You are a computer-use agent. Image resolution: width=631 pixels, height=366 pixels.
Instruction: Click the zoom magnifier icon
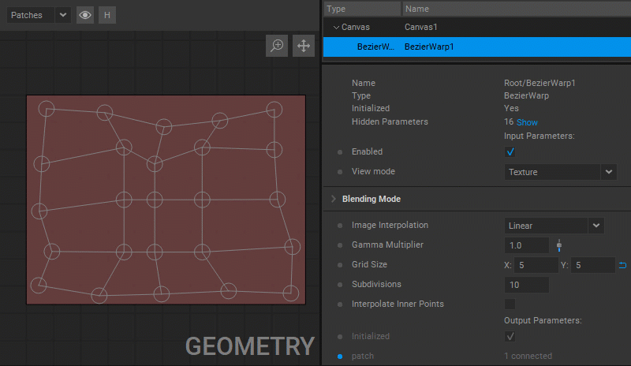click(277, 46)
